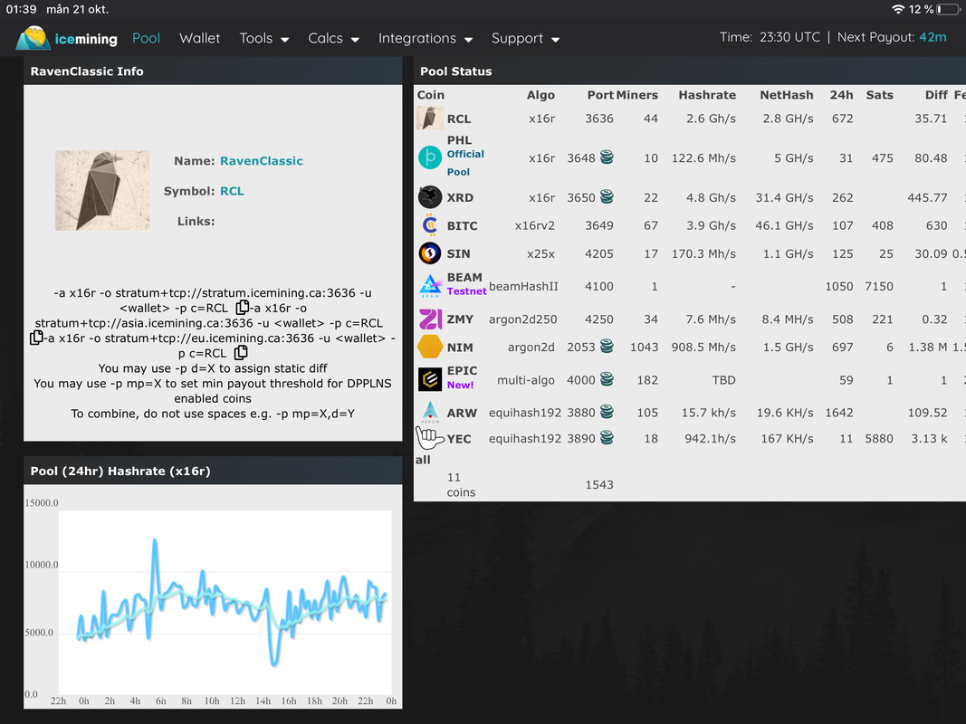Click the Sats column header
Screen dimensions: 966x724
[879, 95]
